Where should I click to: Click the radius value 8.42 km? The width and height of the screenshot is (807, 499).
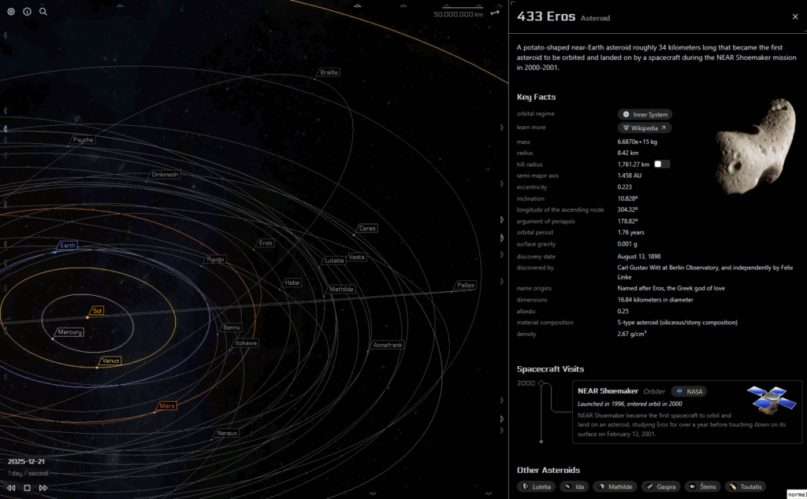click(x=628, y=153)
